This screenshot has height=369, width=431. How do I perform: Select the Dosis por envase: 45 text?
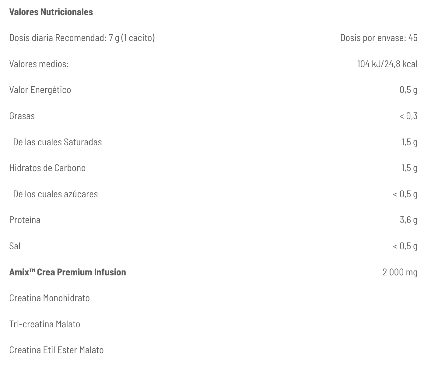click(x=379, y=38)
